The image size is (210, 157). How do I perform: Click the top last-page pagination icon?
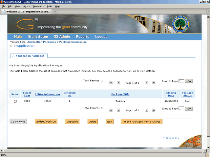154,83
